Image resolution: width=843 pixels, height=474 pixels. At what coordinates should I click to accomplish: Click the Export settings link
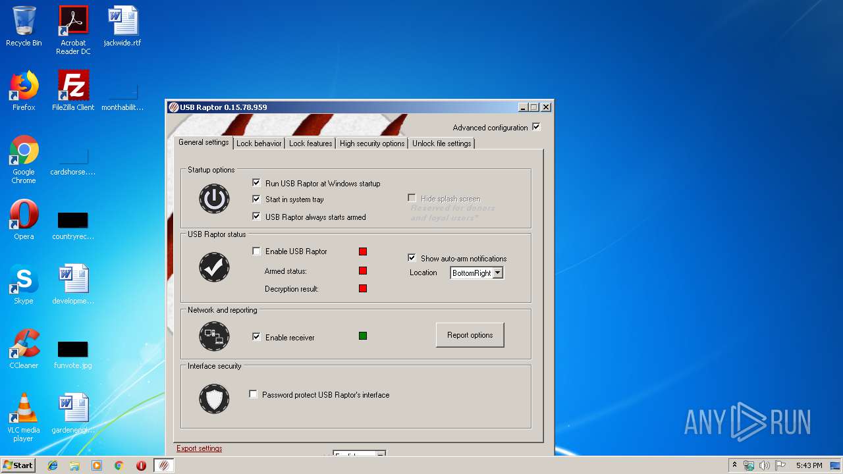click(x=199, y=448)
